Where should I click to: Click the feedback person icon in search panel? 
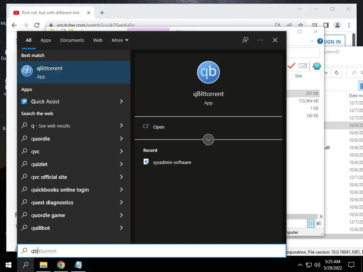(245, 40)
